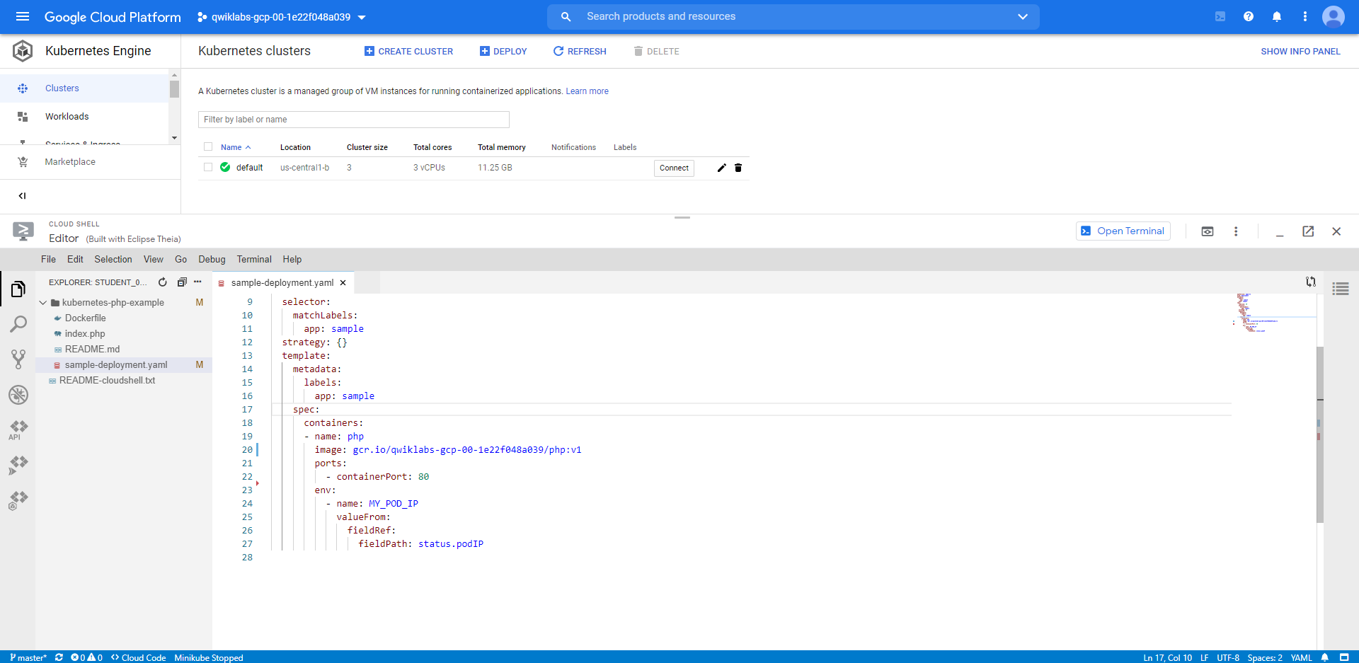The width and height of the screenshot is (1359, 663).
Task: Check the default cluster row checkbox
Action: tap(208, 168)
